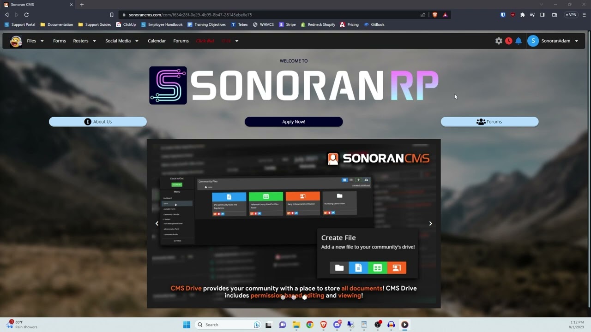The image size is (591, 332).
Task: Open the SonoranAdam account dropdown
Action: pyautogui.click(x=553, y=41)
